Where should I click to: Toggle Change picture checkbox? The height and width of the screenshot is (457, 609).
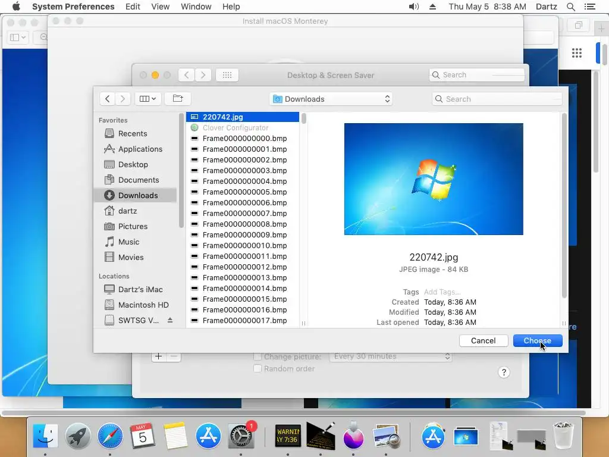257,357
